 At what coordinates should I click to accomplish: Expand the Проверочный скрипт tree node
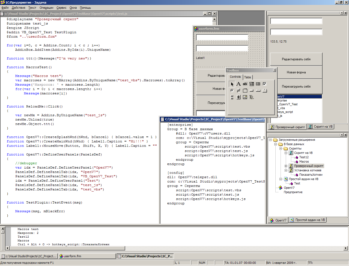(286, 166)
